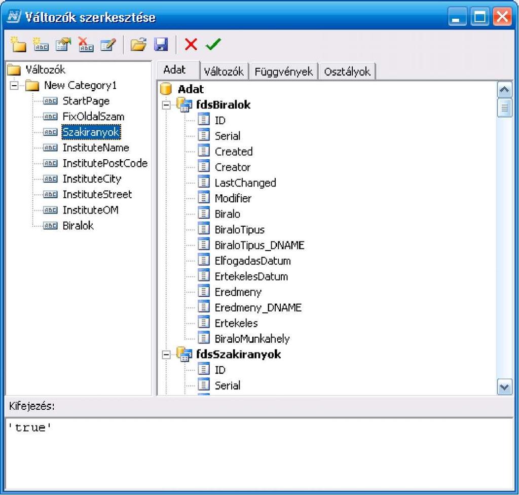Click the open folder toolbar icon

(x=139, y=44)
